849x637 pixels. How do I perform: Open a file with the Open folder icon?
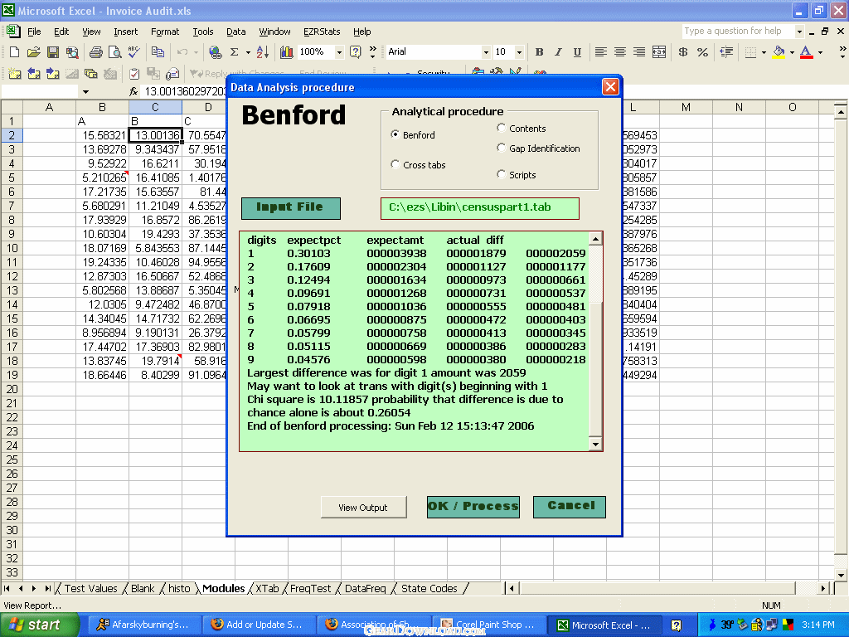tap(33, 52)
